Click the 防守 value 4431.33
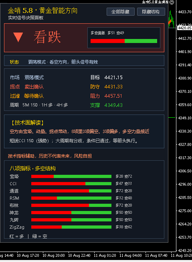192x262 pixels. [113, 87]
